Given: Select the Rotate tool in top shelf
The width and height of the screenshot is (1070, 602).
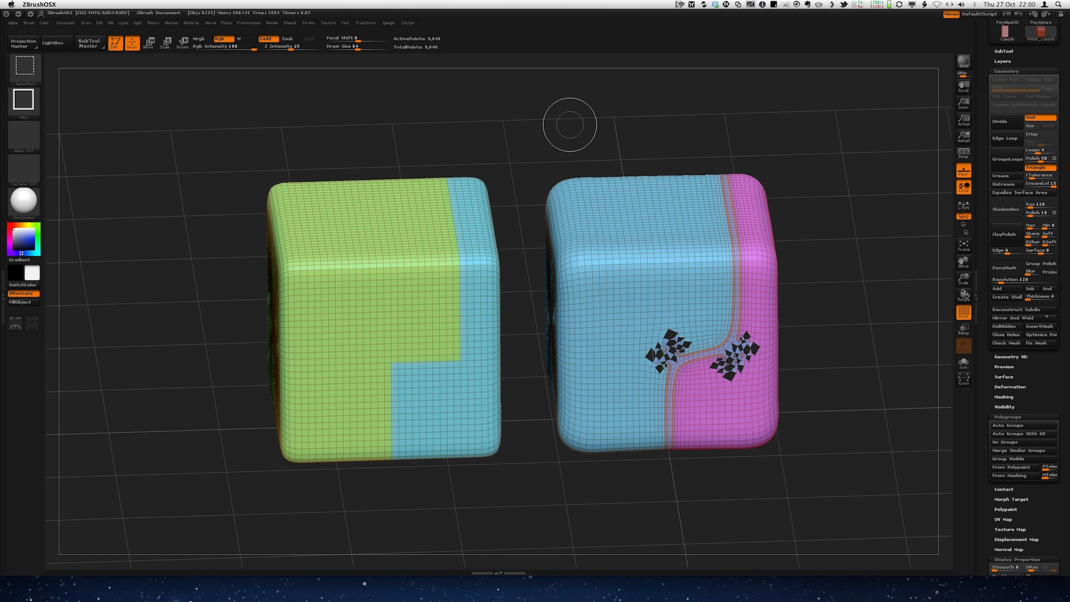Looking at the screenshot, I should click(x=182, y=42).
